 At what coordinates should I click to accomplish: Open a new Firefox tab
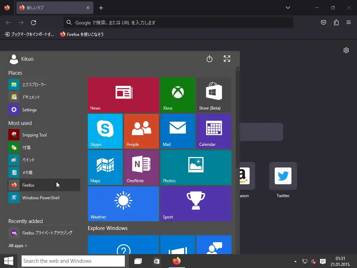pos(101,8)
